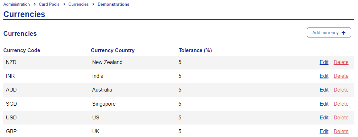This screenshot has height=137, width=358.
Task: Delete the SGD currency row
Action: 341,104
